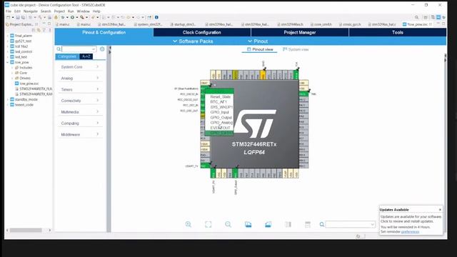Open the Tools tab
The width and height of the screenshot is (457, 257).
coord(398,32)
